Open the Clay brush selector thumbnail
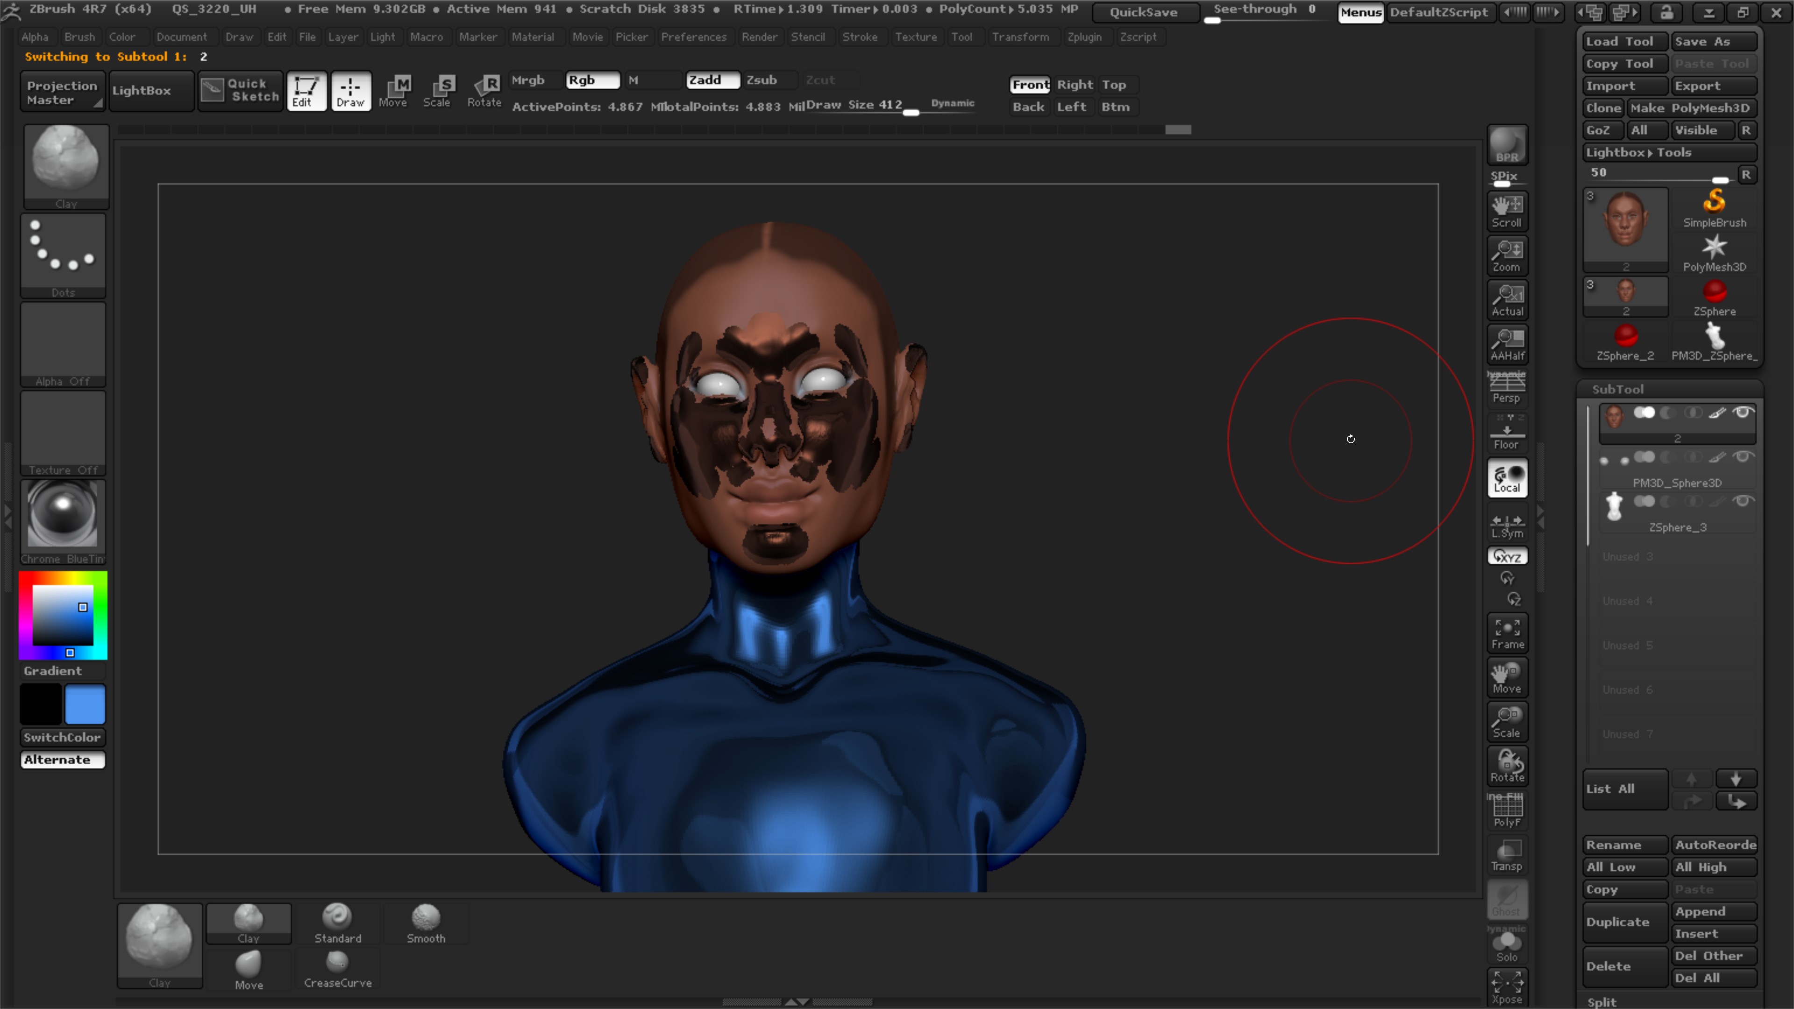This screenshot has height=1009, width=1794. [x=65, y=166]
